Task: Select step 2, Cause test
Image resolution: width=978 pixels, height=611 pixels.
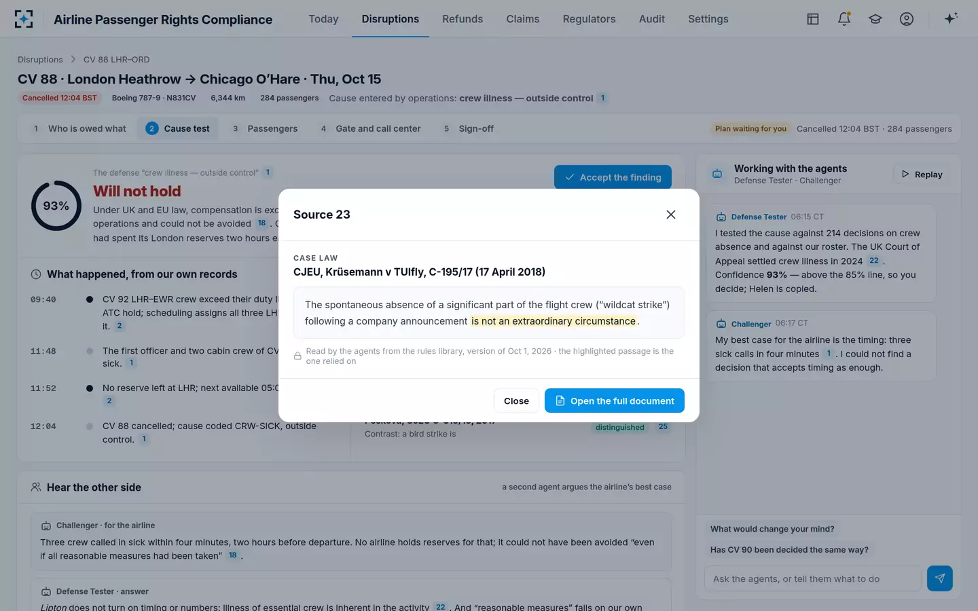Action: pyautogui.click(x=178, y=128)
